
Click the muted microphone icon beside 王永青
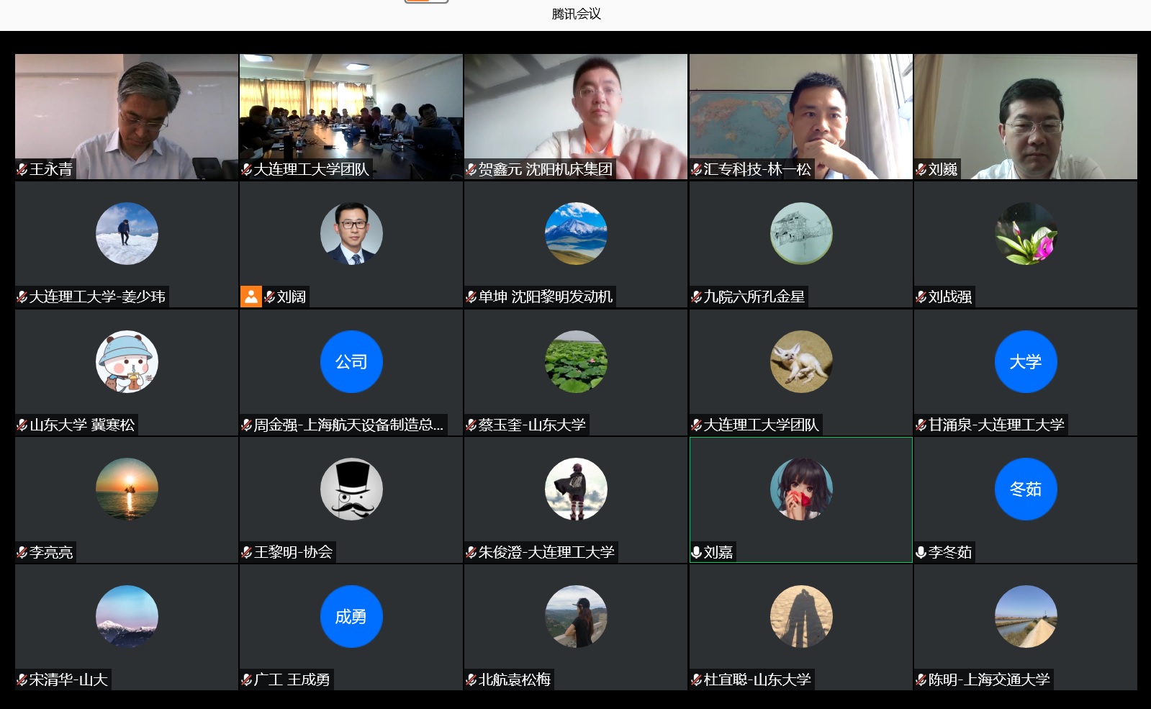(x=22, y=170)
